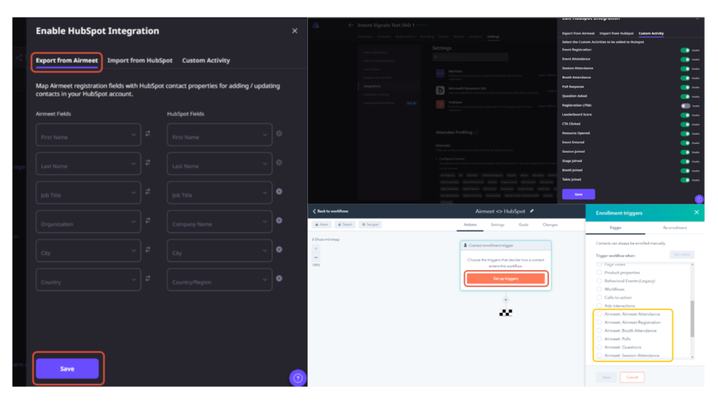Click the back chevron before Back to workflows
This screenshot has width=718, height=404.
(x=313, y=211)
